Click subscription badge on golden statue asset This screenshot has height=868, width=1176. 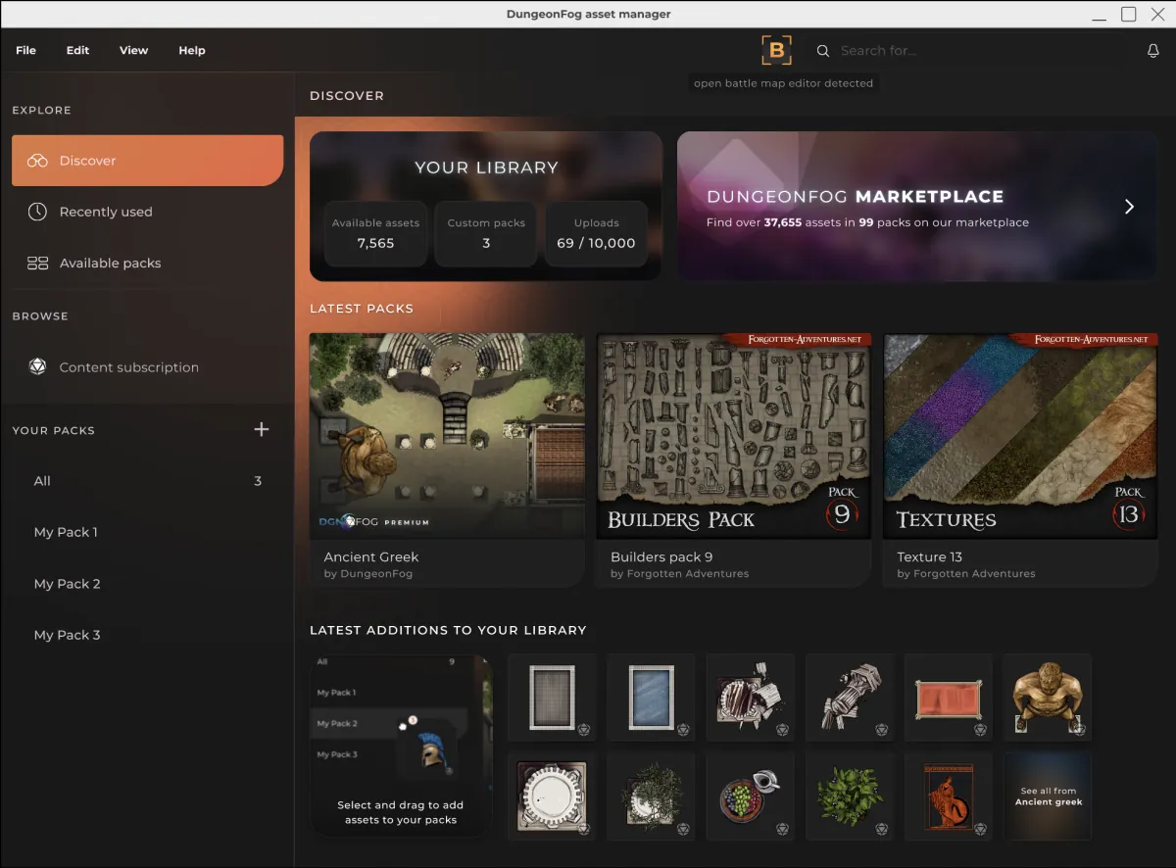(x=1079, y=729)
